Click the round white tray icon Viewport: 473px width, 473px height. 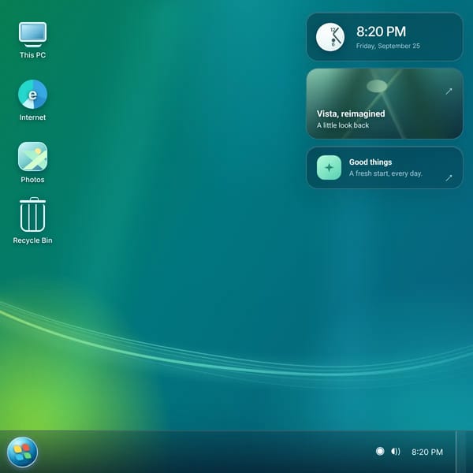[x=380, y=451]
